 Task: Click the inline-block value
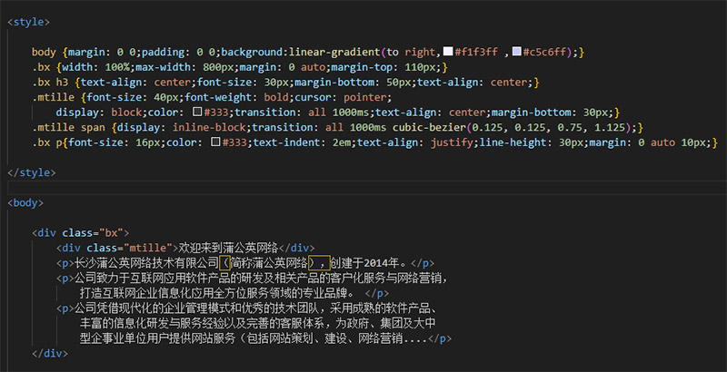[209, 127]
